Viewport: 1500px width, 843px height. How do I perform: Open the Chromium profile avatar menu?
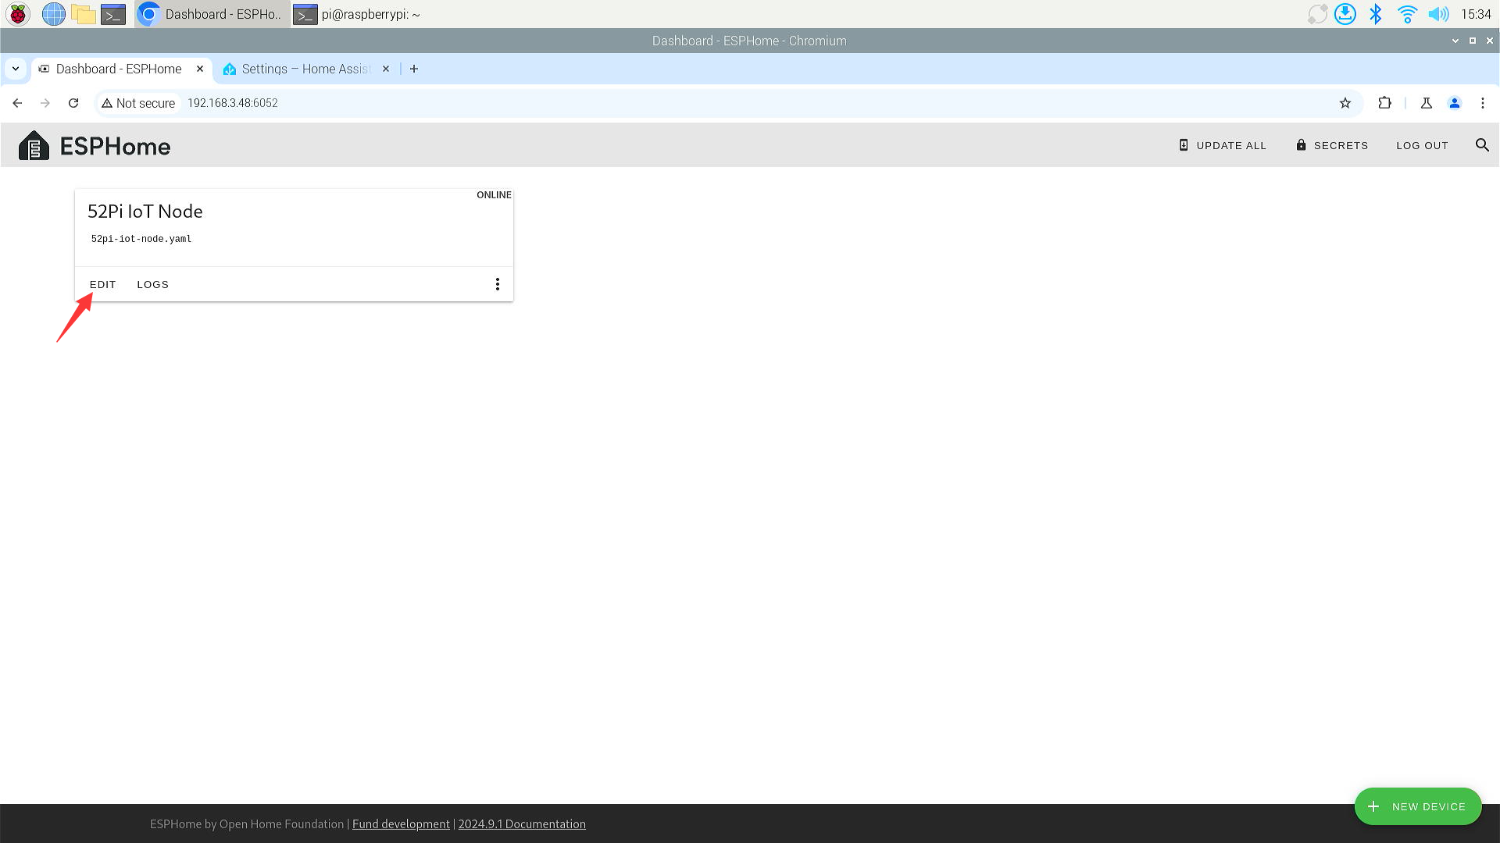pyautogui.click(x=1455, y=103)
